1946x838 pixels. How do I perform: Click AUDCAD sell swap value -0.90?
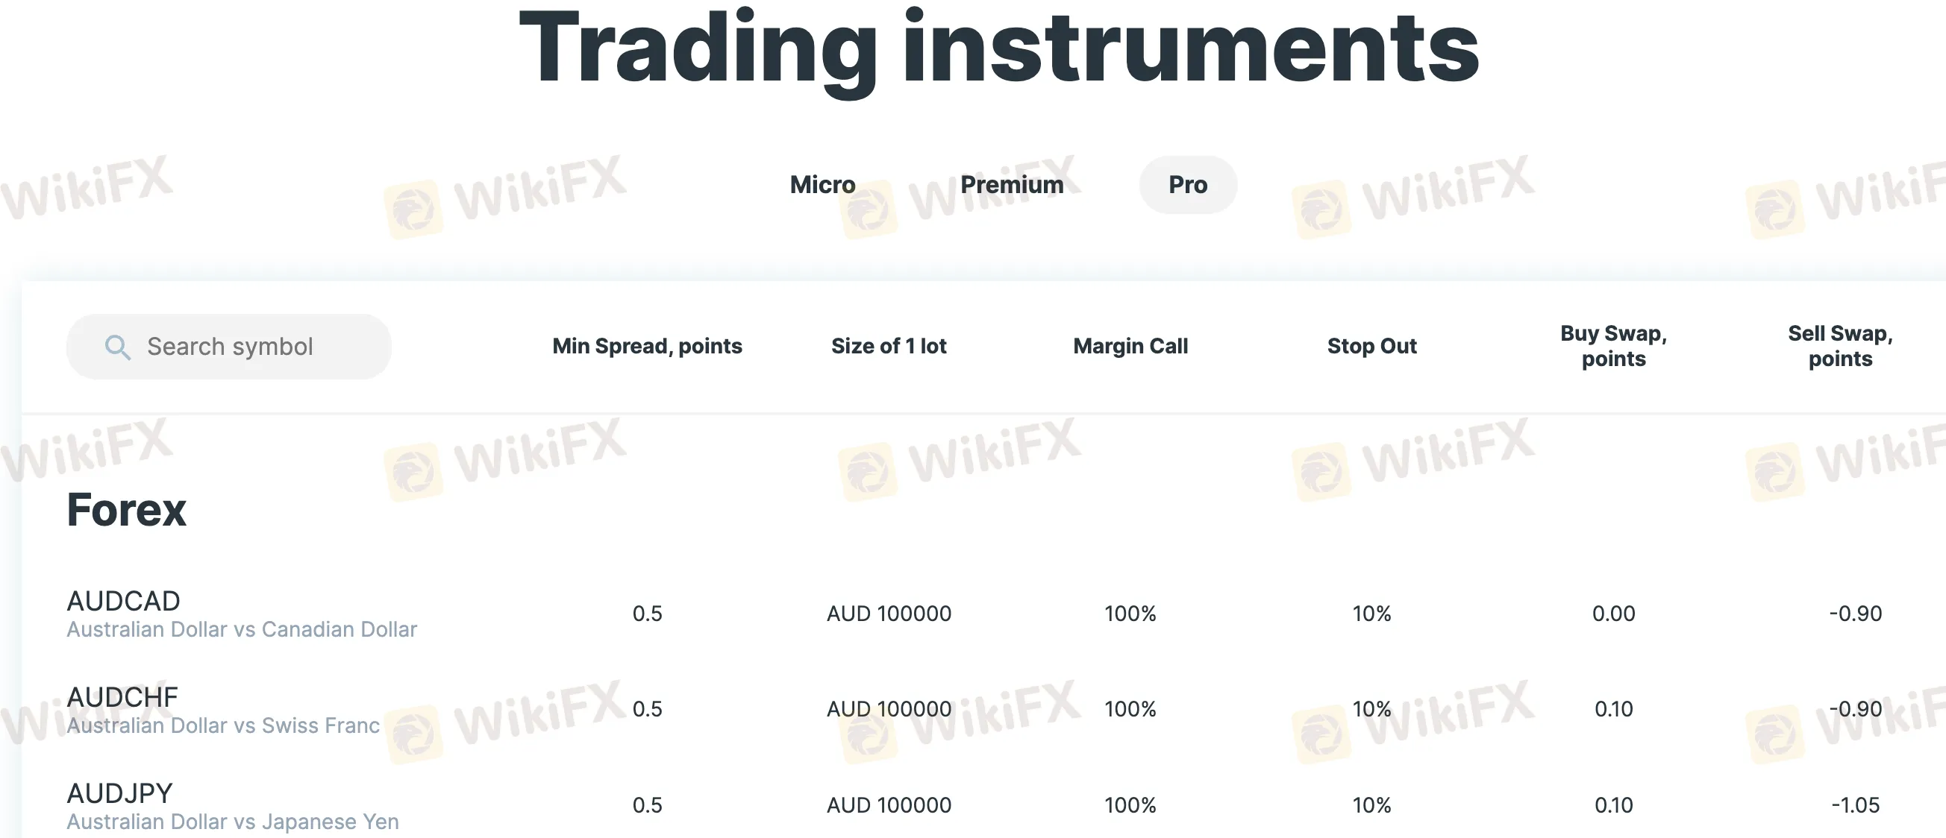click(x=1856, y=613)
